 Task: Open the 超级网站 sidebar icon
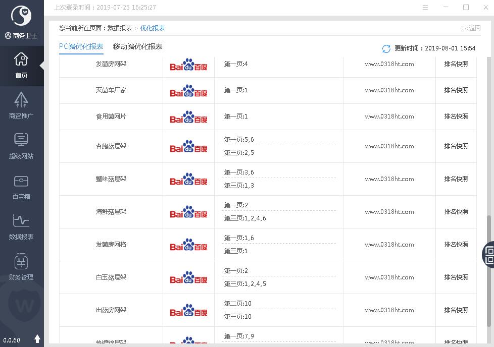coord(21,146)
